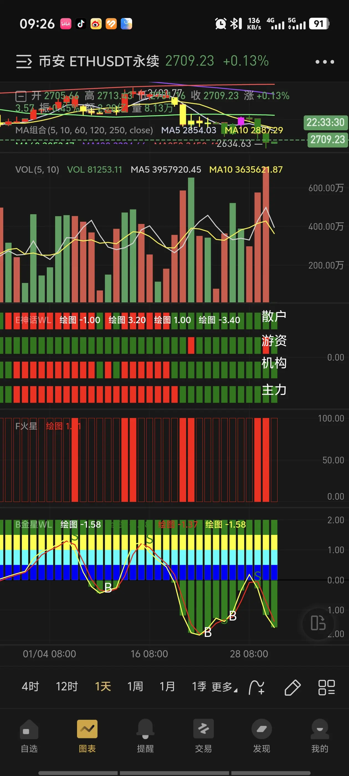
Task: Tap the 散户 row label
Action: pos(274,316)
